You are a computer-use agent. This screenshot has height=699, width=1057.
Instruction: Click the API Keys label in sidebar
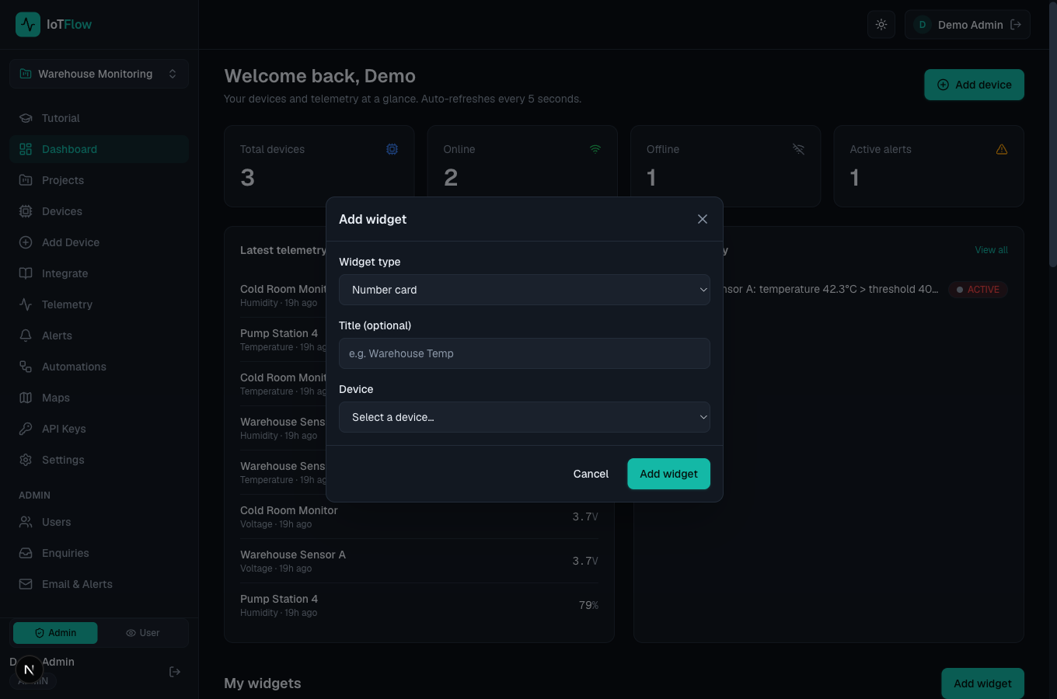pyautogui.click(x=64, y=429)
